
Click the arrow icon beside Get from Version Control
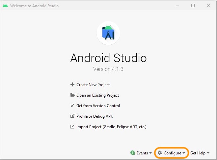(72, 105)
